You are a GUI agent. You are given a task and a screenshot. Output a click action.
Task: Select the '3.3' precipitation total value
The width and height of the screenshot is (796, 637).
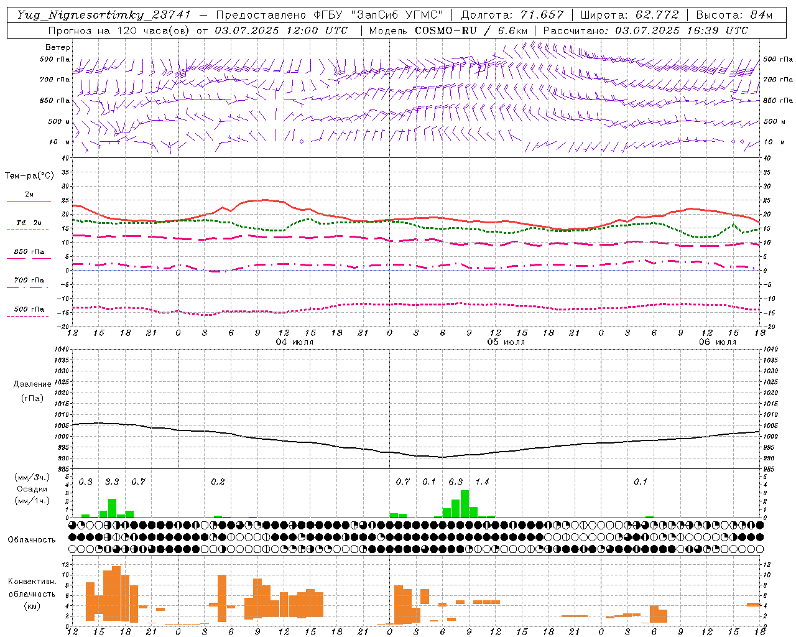[x=112, y=481]
